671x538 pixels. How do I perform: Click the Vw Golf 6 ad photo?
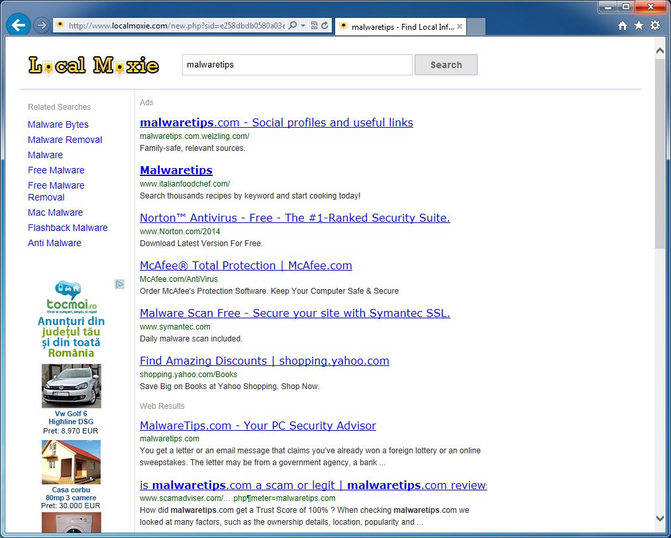(71, 386)
